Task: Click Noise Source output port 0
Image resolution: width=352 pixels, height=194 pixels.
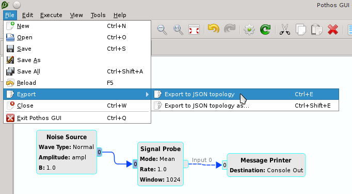Action: click(x=99, y=152)
